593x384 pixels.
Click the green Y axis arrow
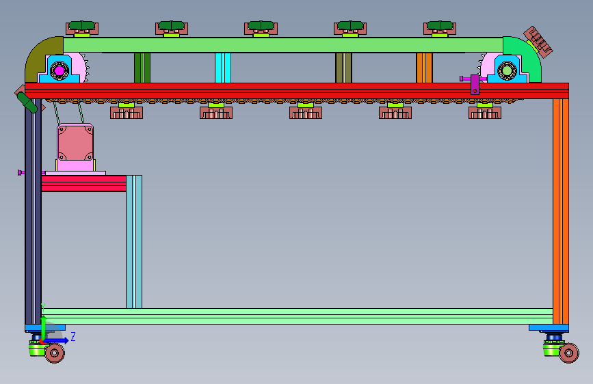(43, 327)
